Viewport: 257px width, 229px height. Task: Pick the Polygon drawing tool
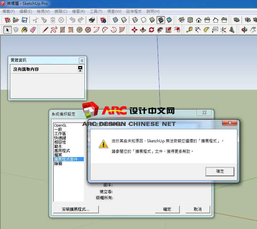click(x=88, y=30)
